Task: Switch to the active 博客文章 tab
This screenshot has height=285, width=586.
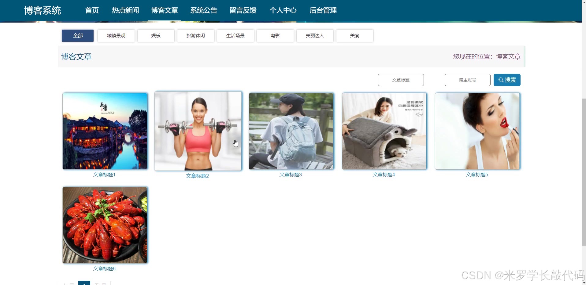Action: click(164, 10)
